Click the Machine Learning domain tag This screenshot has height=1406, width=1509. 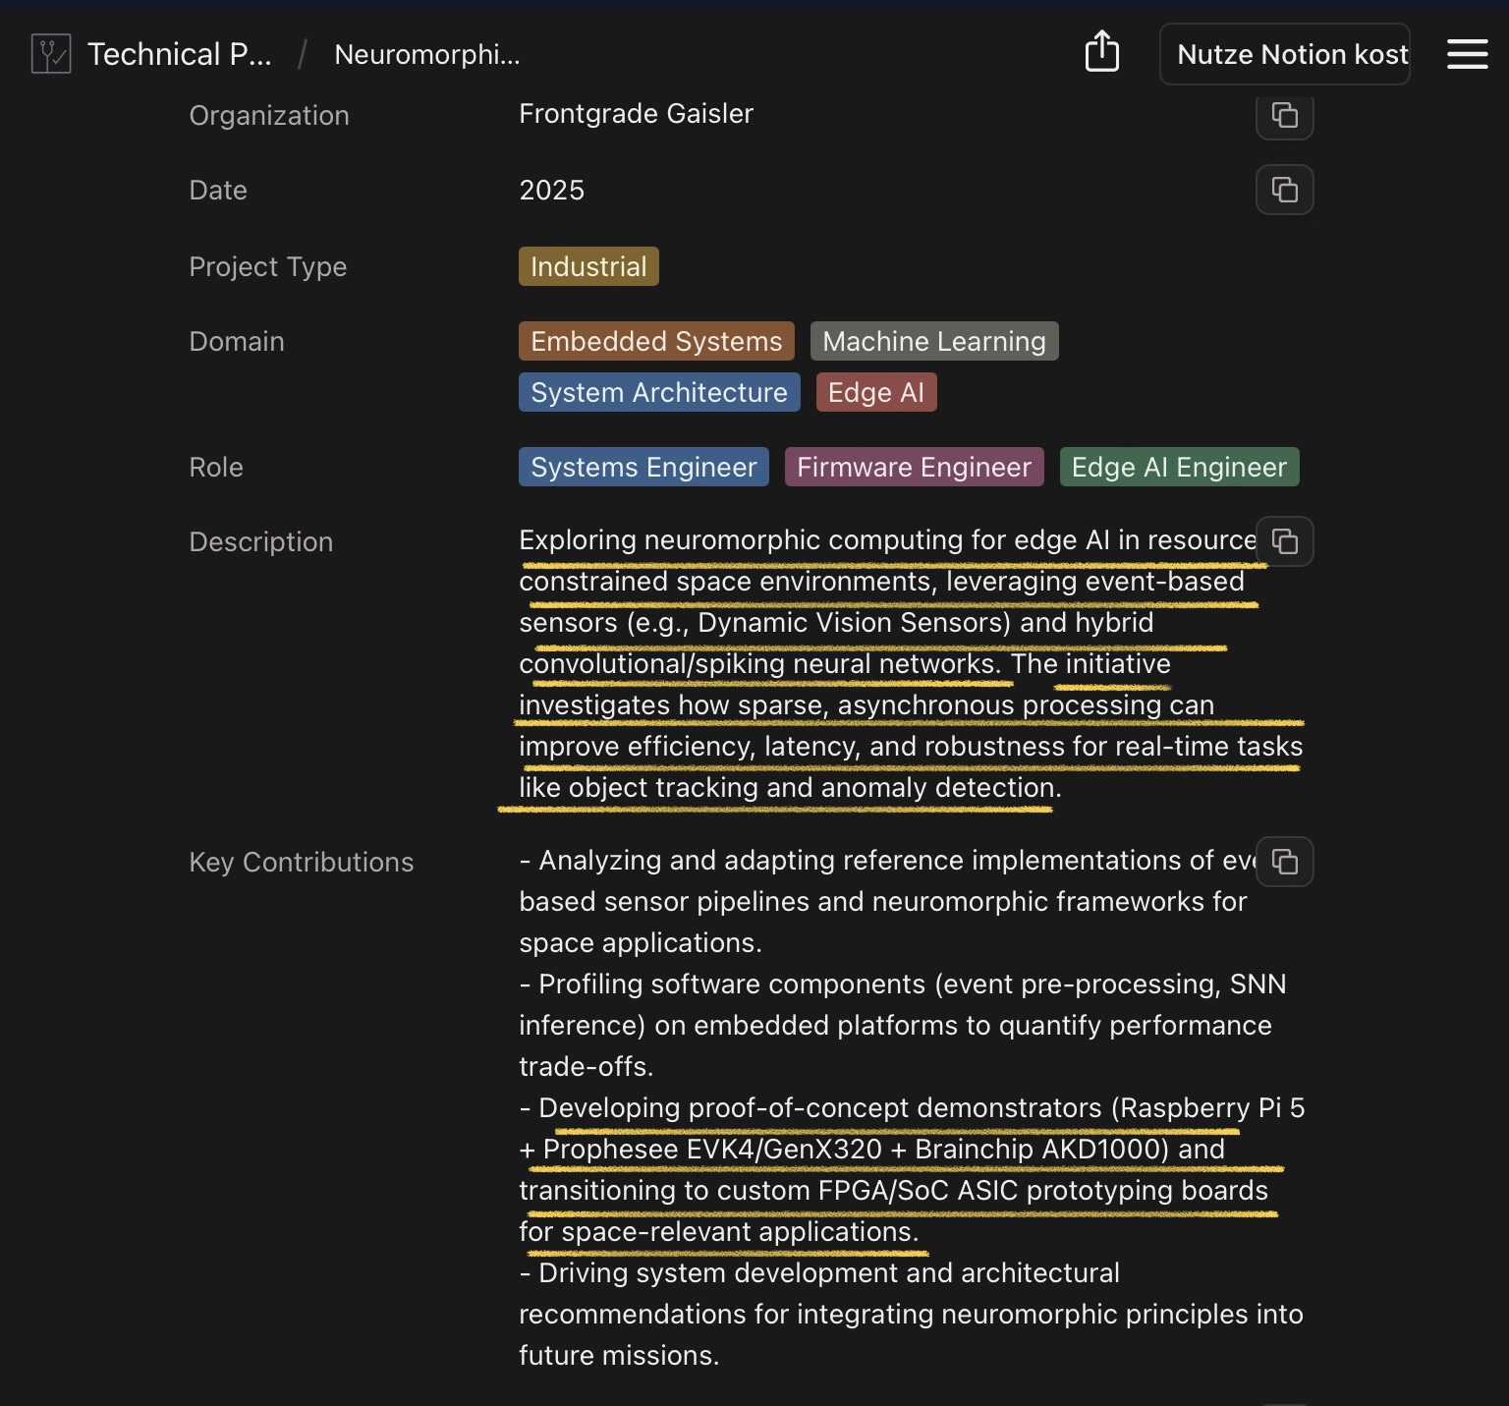933,341
